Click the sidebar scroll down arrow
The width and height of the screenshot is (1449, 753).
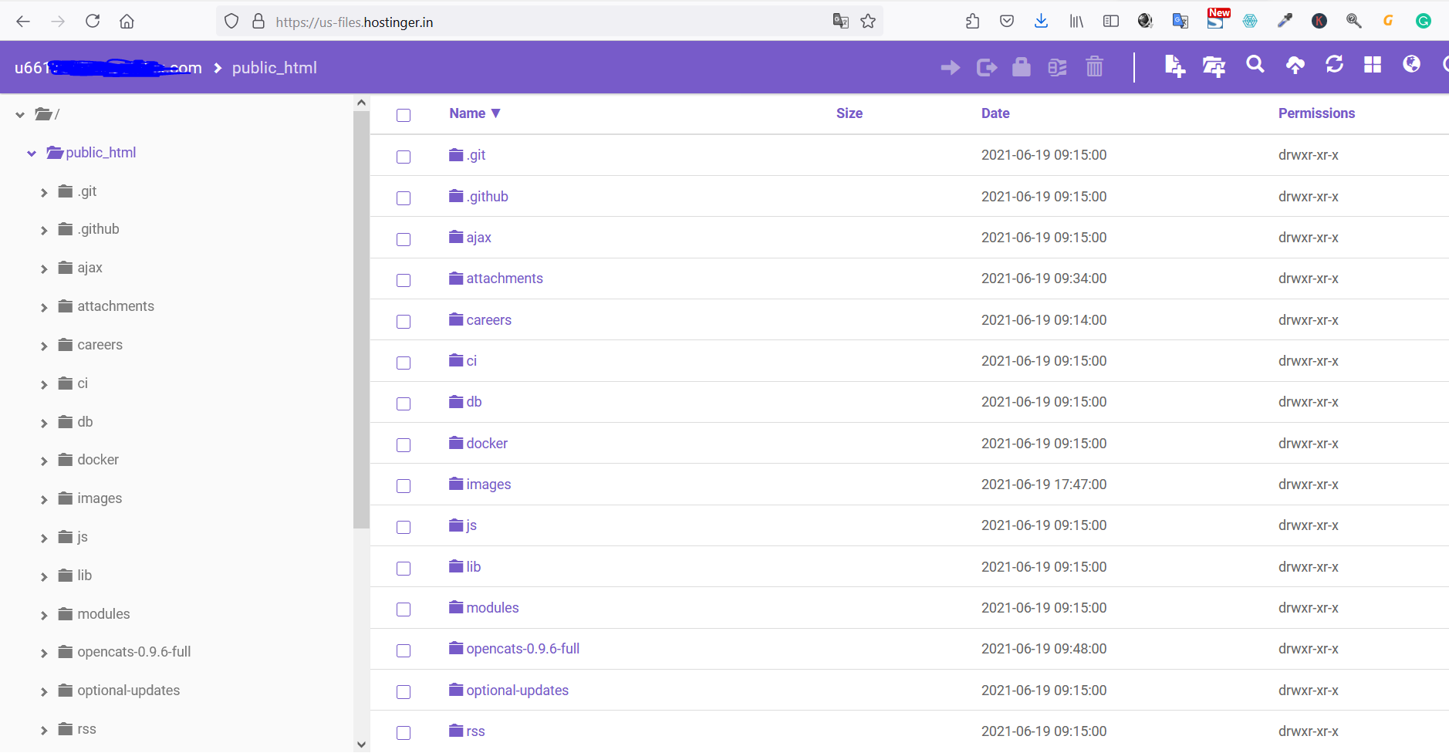(361, 744)
